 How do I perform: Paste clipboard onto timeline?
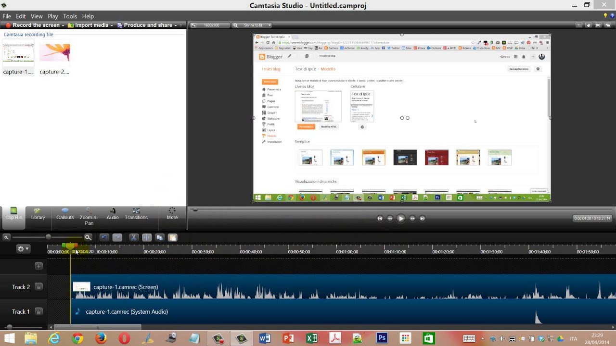click(x=173, y=237)
